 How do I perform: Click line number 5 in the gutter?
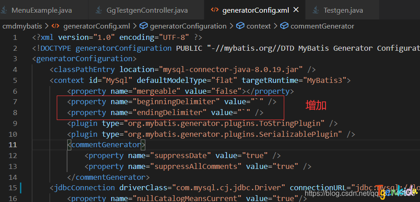[x=15, y=81]
